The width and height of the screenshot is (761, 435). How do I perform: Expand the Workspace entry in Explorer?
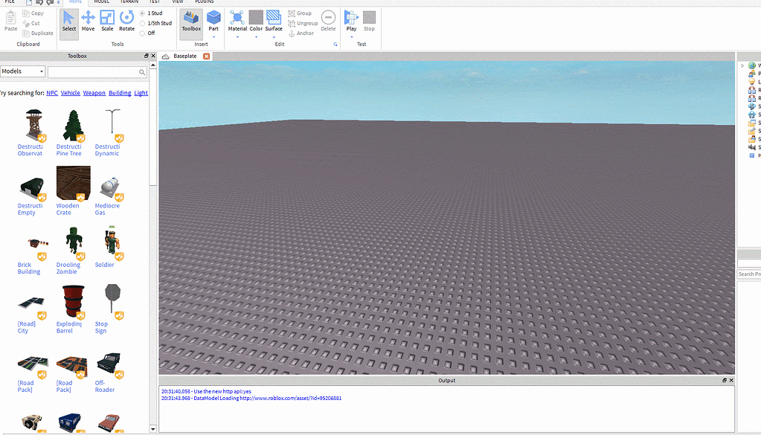[742, 66]
